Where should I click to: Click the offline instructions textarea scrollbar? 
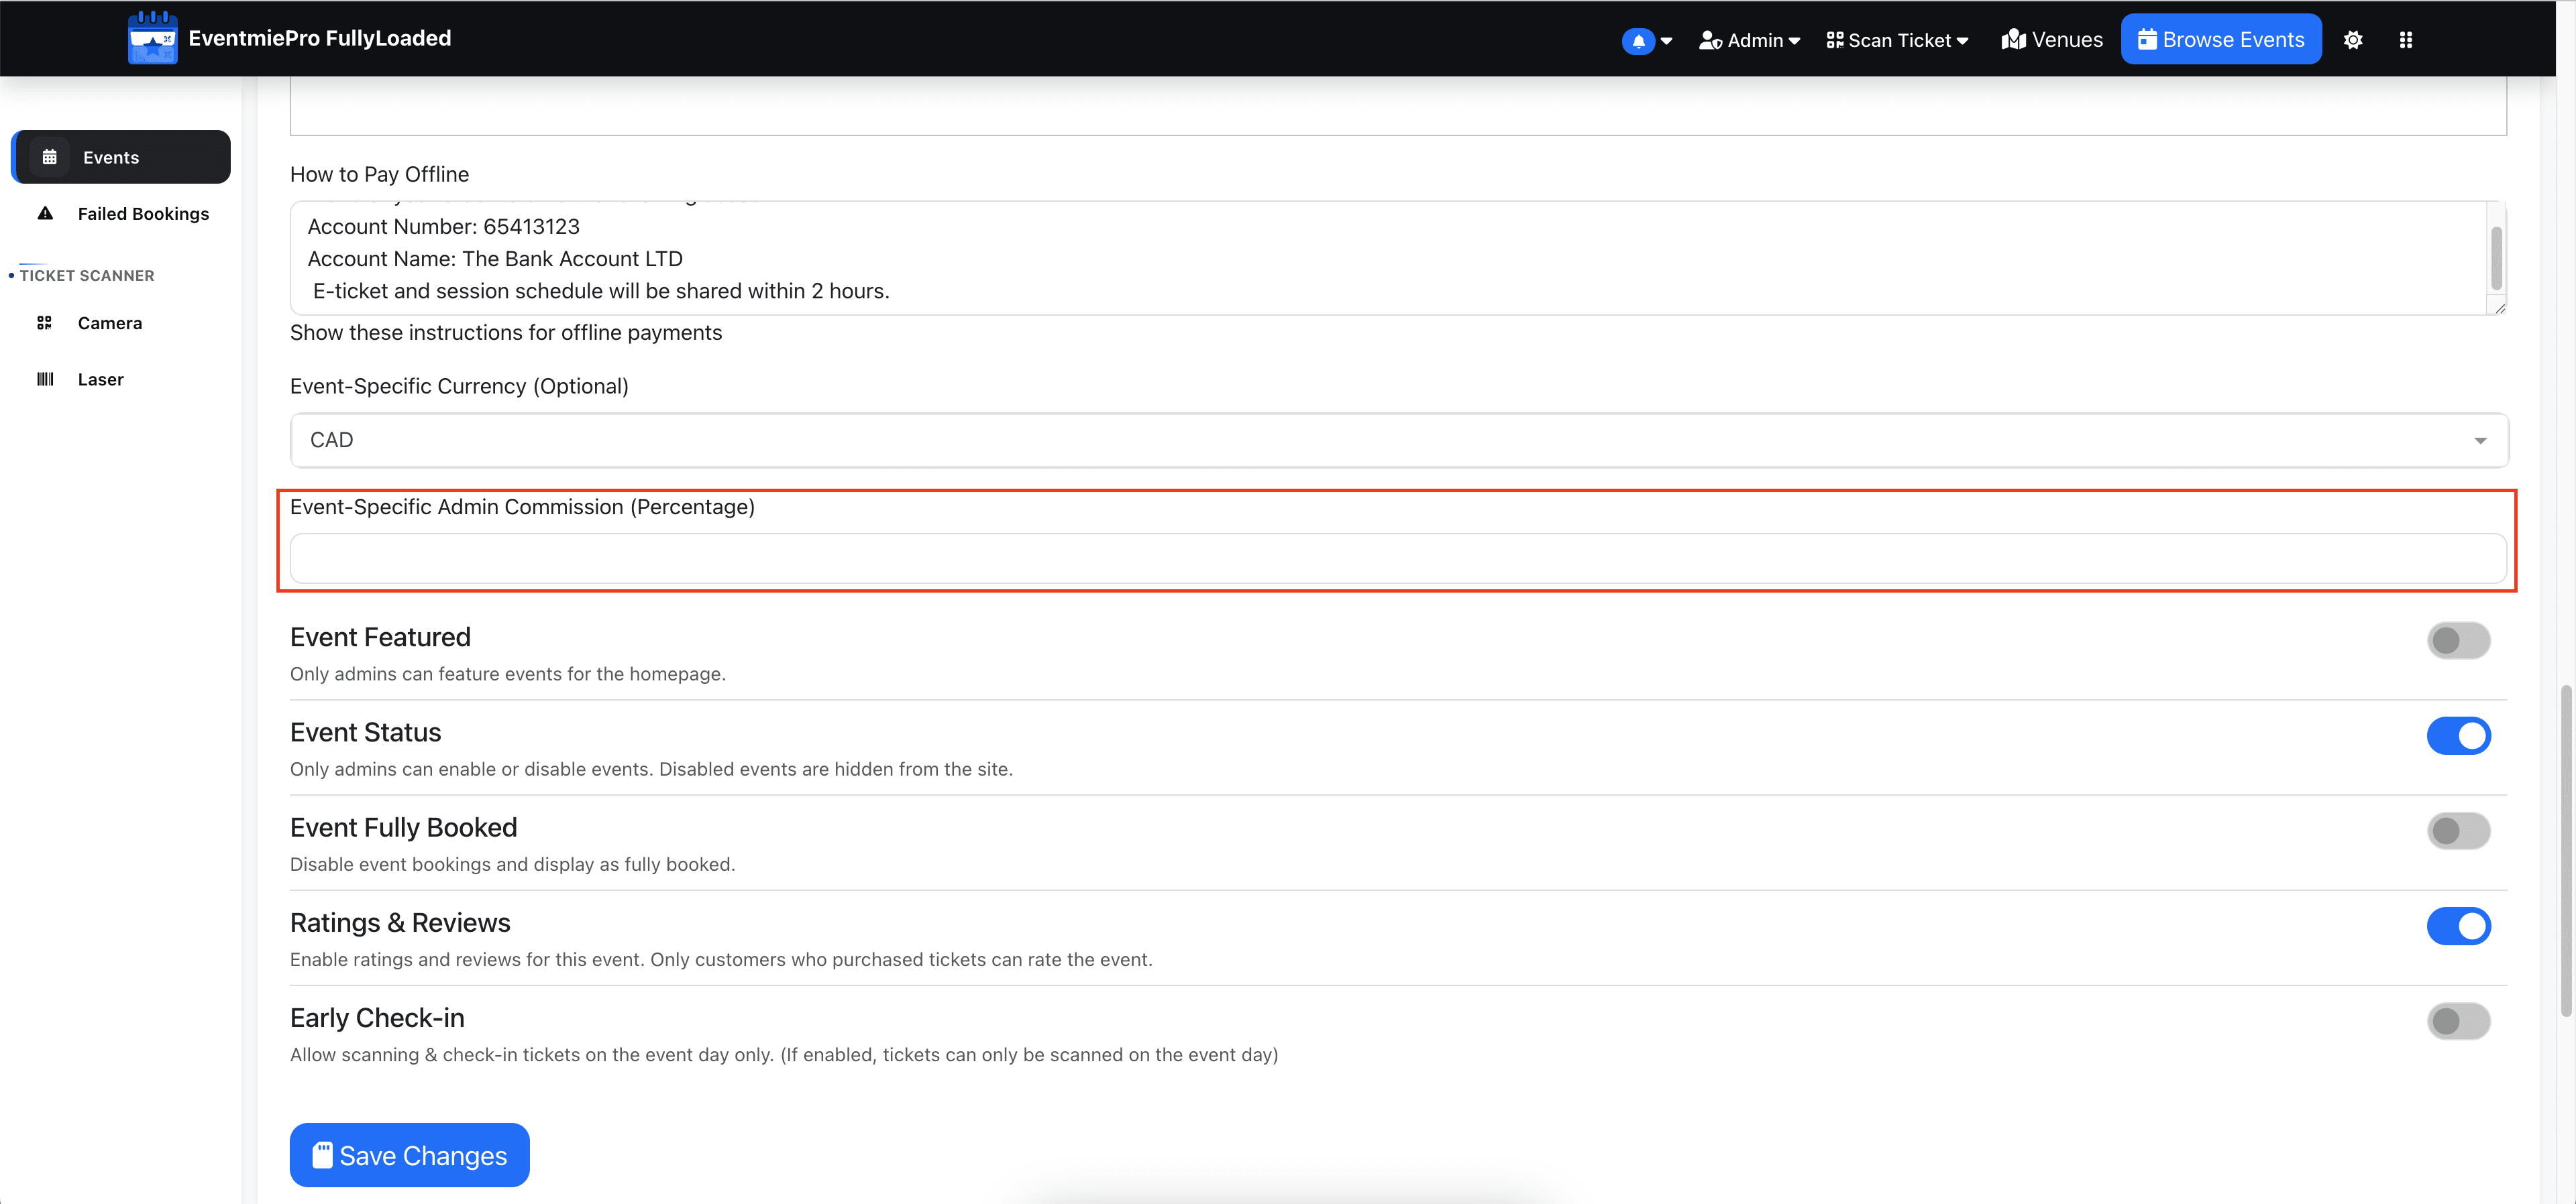[2496, 258]
